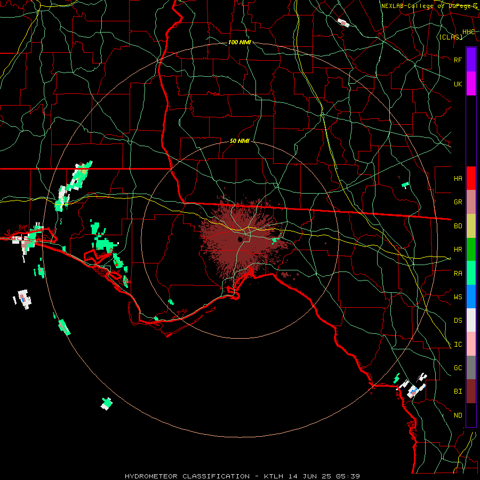Click the "UK" legend label

tap(458, 84)
